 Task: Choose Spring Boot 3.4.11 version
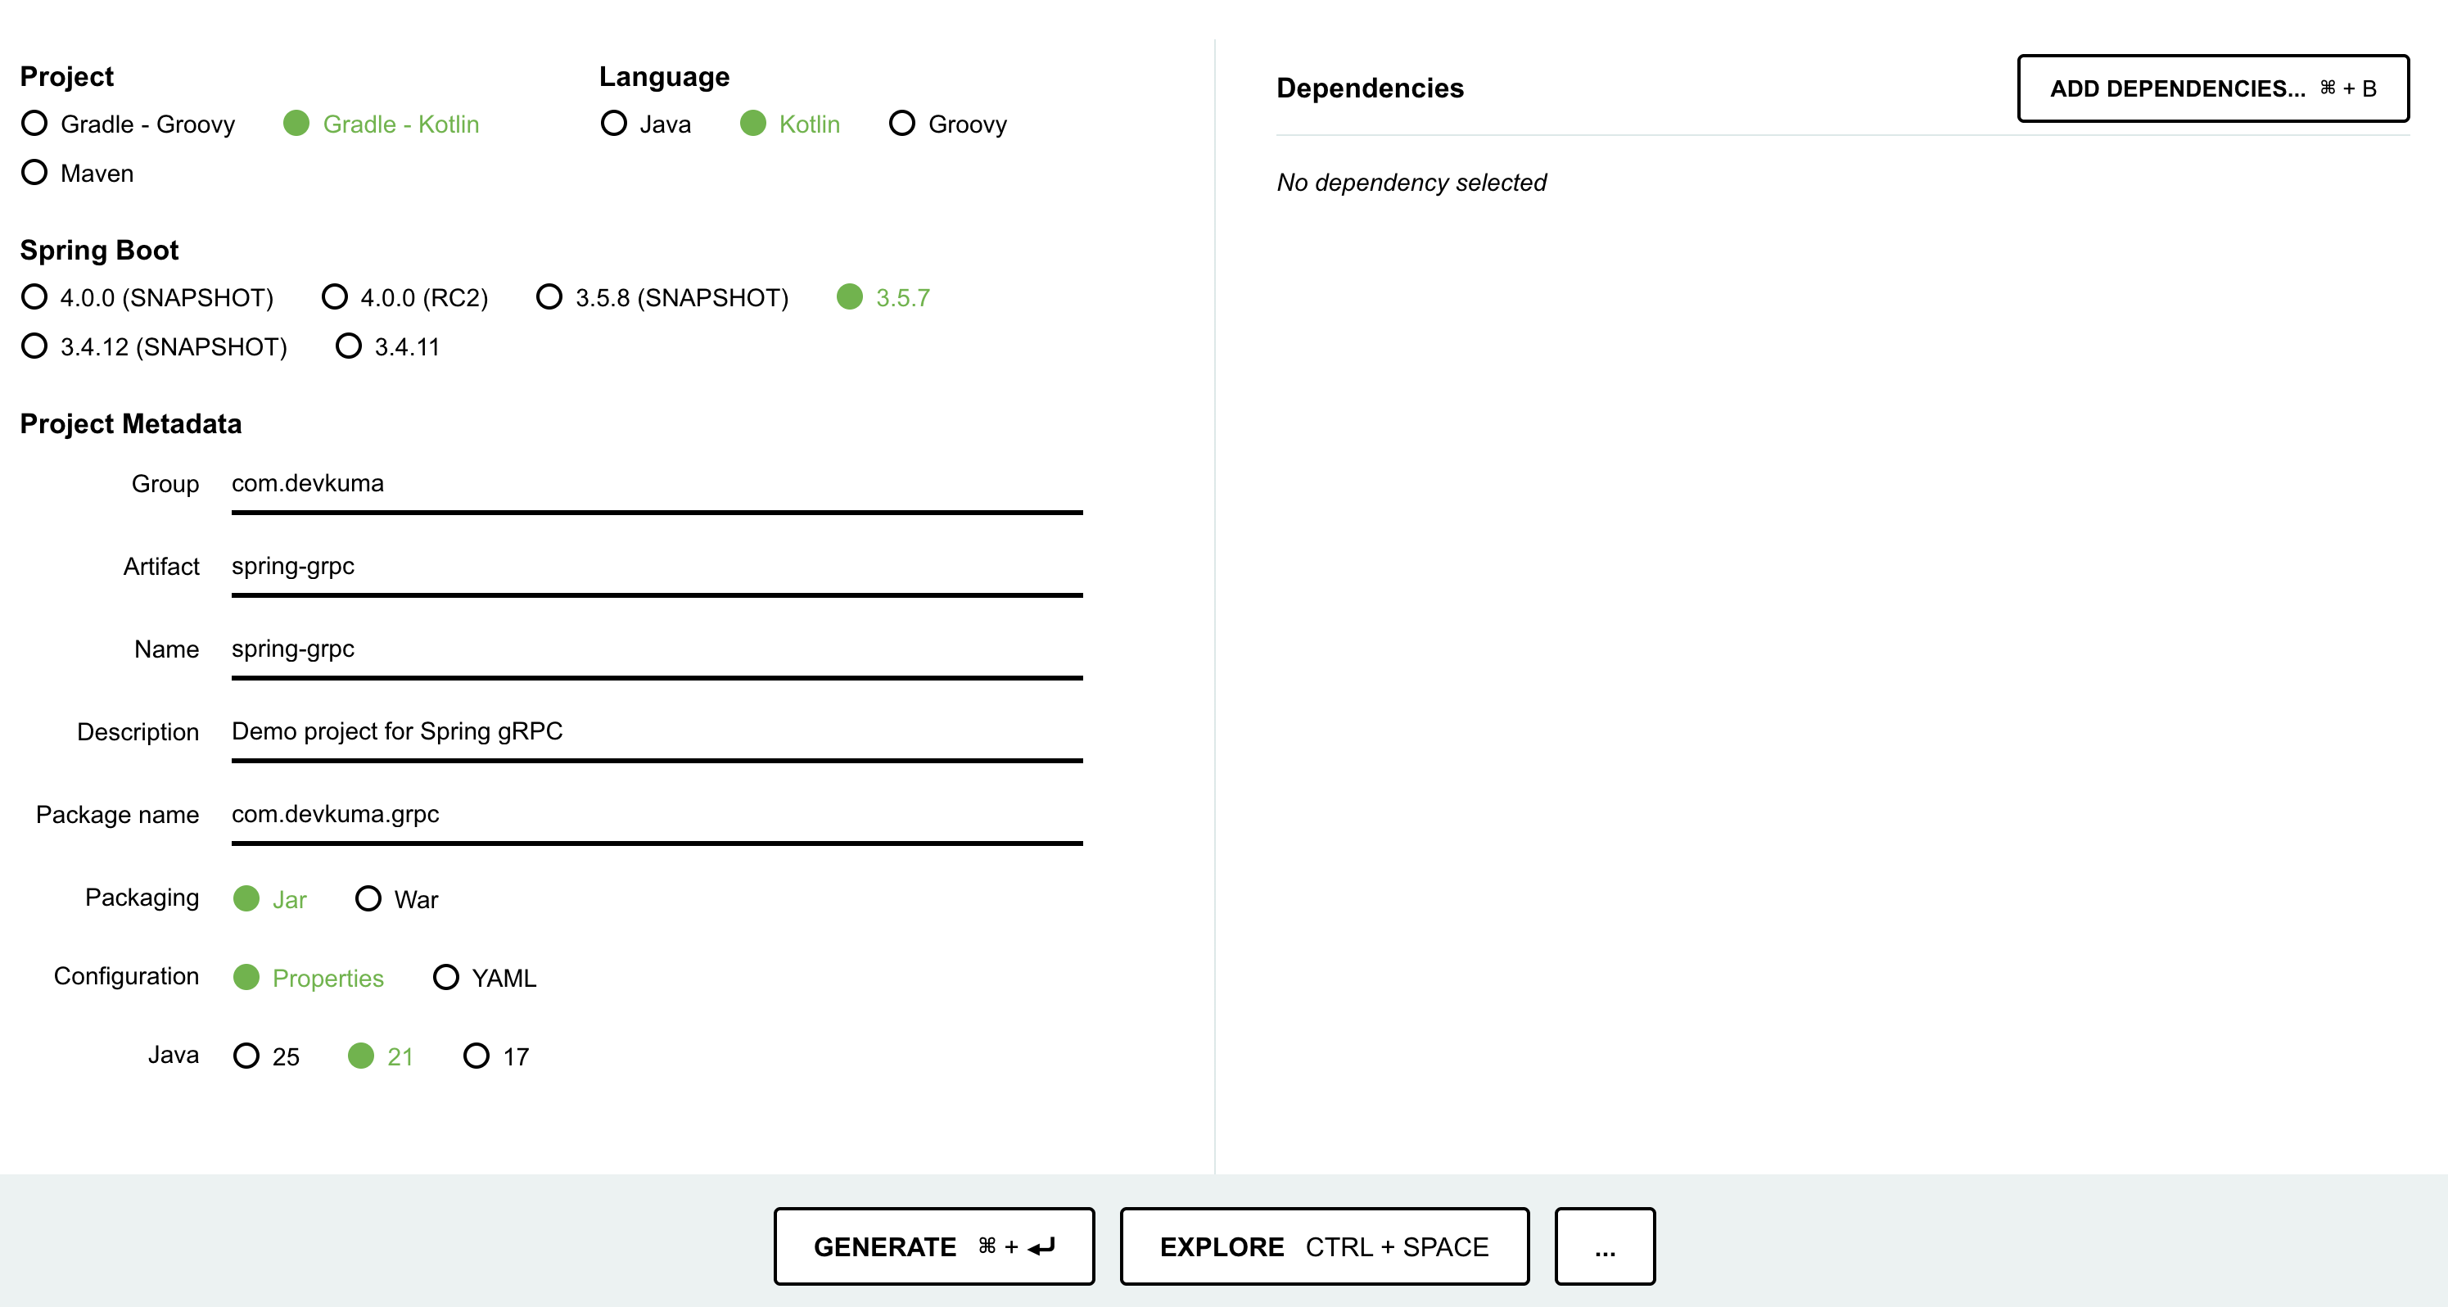[349, 346]
